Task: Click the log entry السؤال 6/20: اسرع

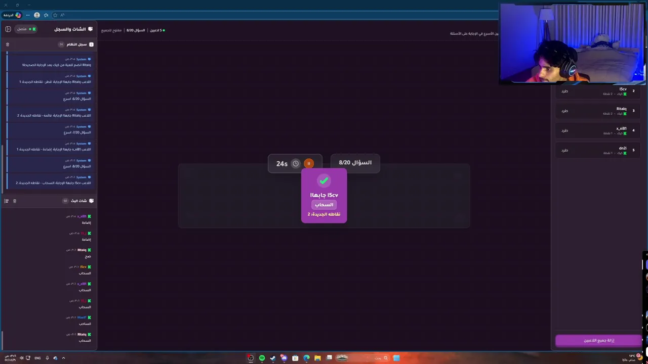Action: coord(49,96)
